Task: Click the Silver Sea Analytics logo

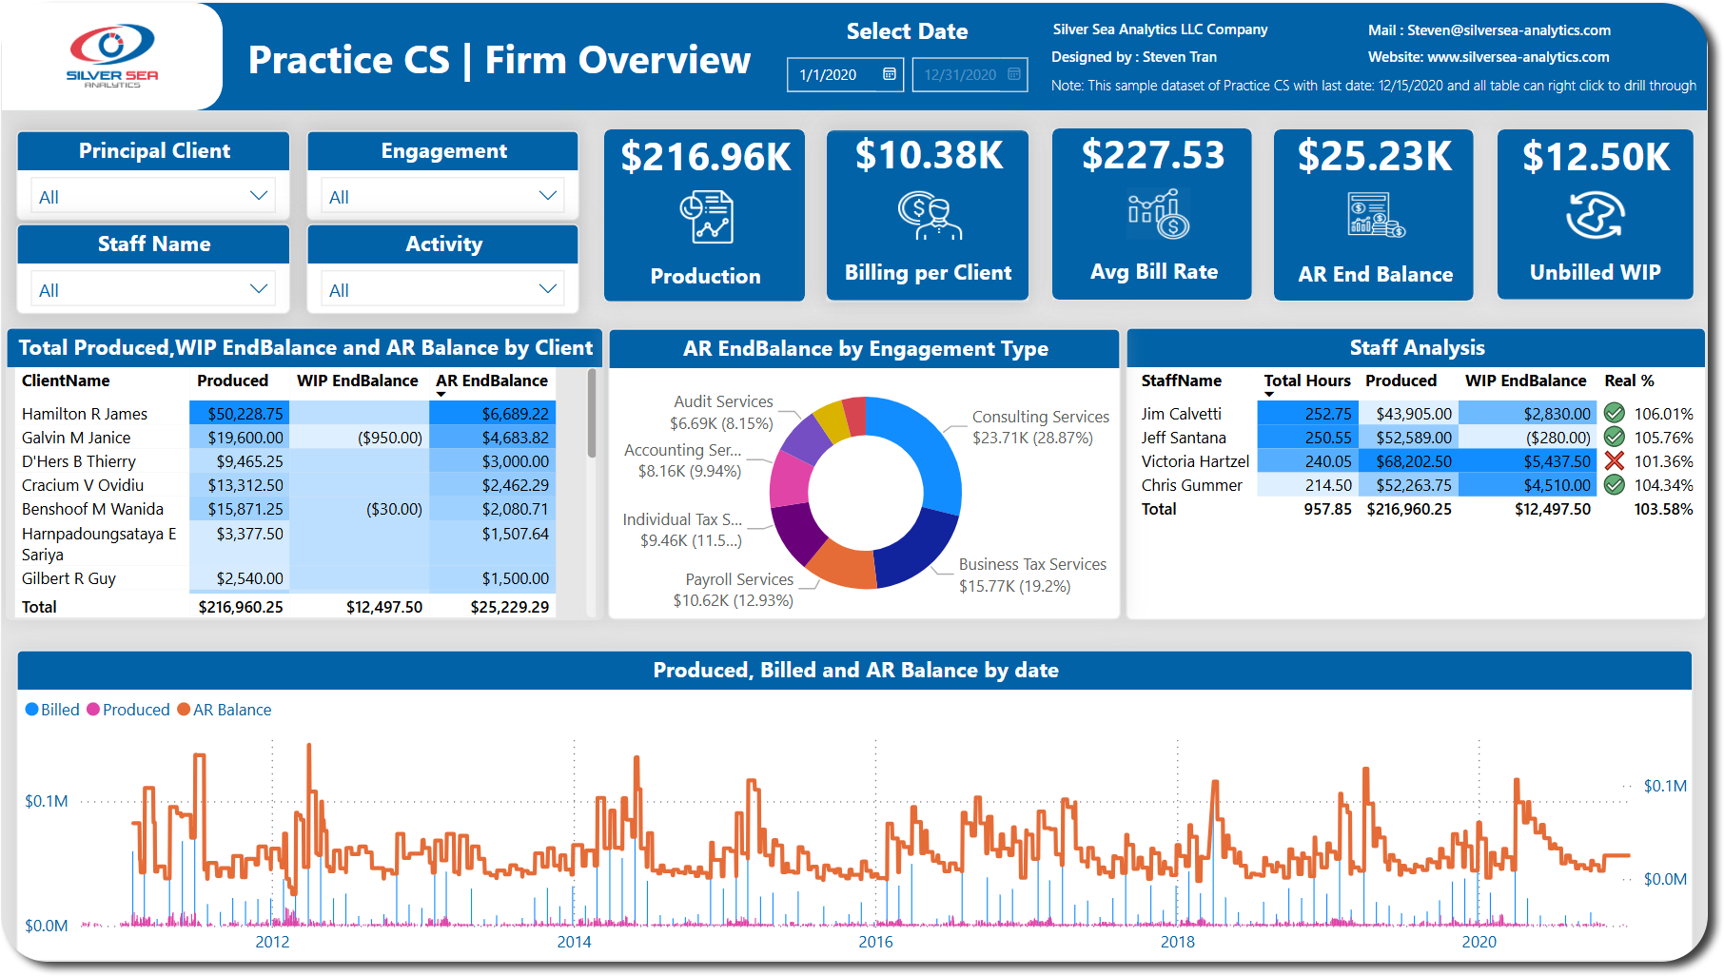Action: point(112,56)
